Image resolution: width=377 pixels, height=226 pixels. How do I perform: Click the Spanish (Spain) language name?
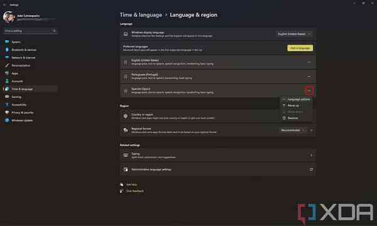click(141, 89)
